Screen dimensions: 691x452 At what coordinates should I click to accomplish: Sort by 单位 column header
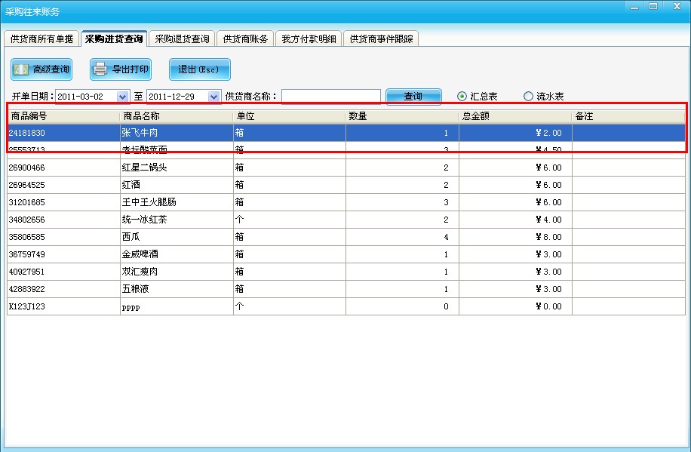click(289, 116)
